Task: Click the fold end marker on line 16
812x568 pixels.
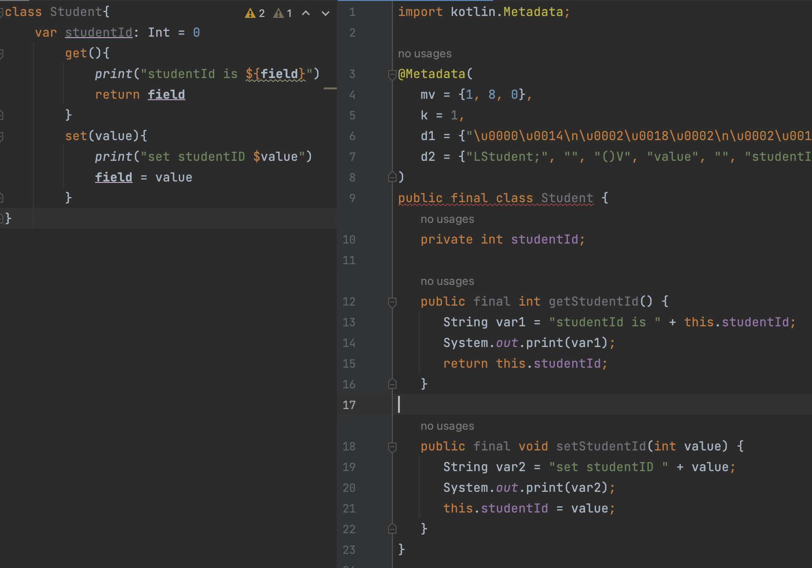Action: [x=392, y=384]
